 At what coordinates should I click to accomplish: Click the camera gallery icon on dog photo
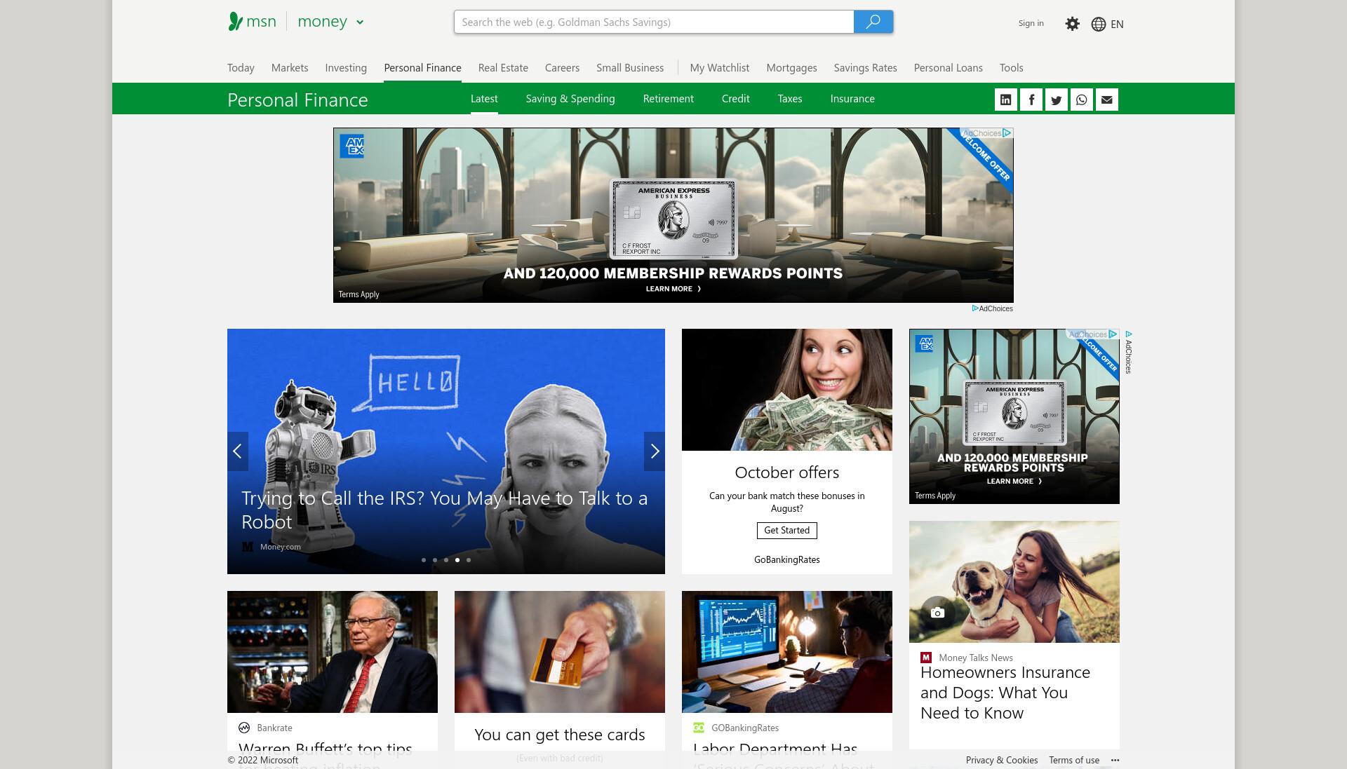[937, 613]
